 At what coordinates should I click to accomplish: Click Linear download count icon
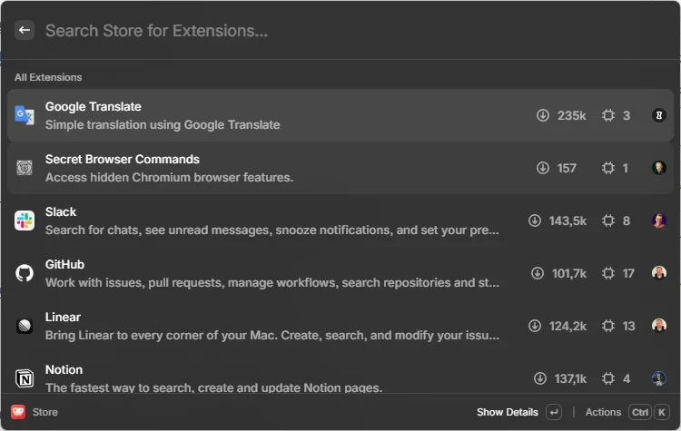click(535, 326)
